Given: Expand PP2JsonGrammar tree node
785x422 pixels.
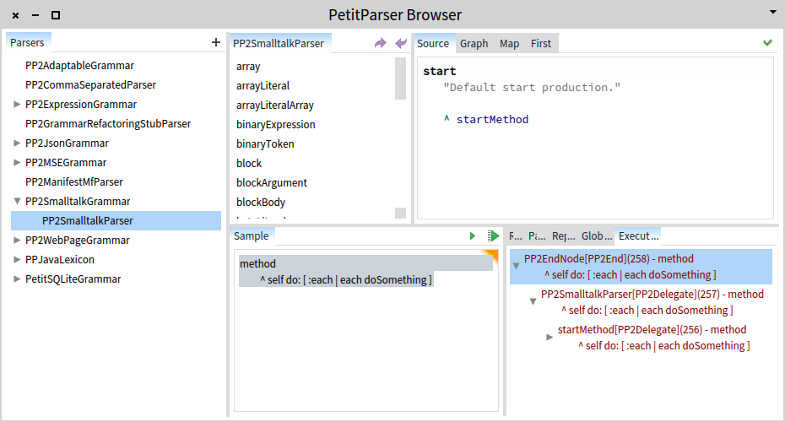Looking at the screenshot, I should click(17, 143).
